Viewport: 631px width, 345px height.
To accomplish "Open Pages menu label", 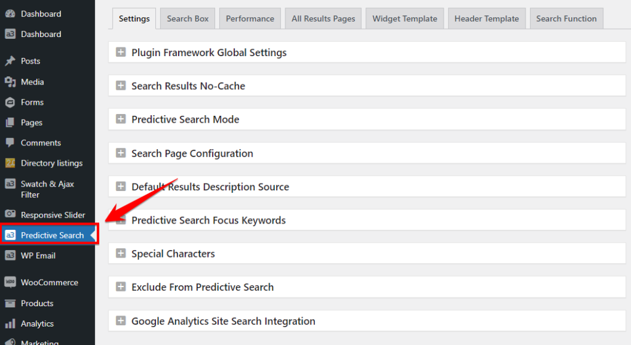I will coord(31,123).
